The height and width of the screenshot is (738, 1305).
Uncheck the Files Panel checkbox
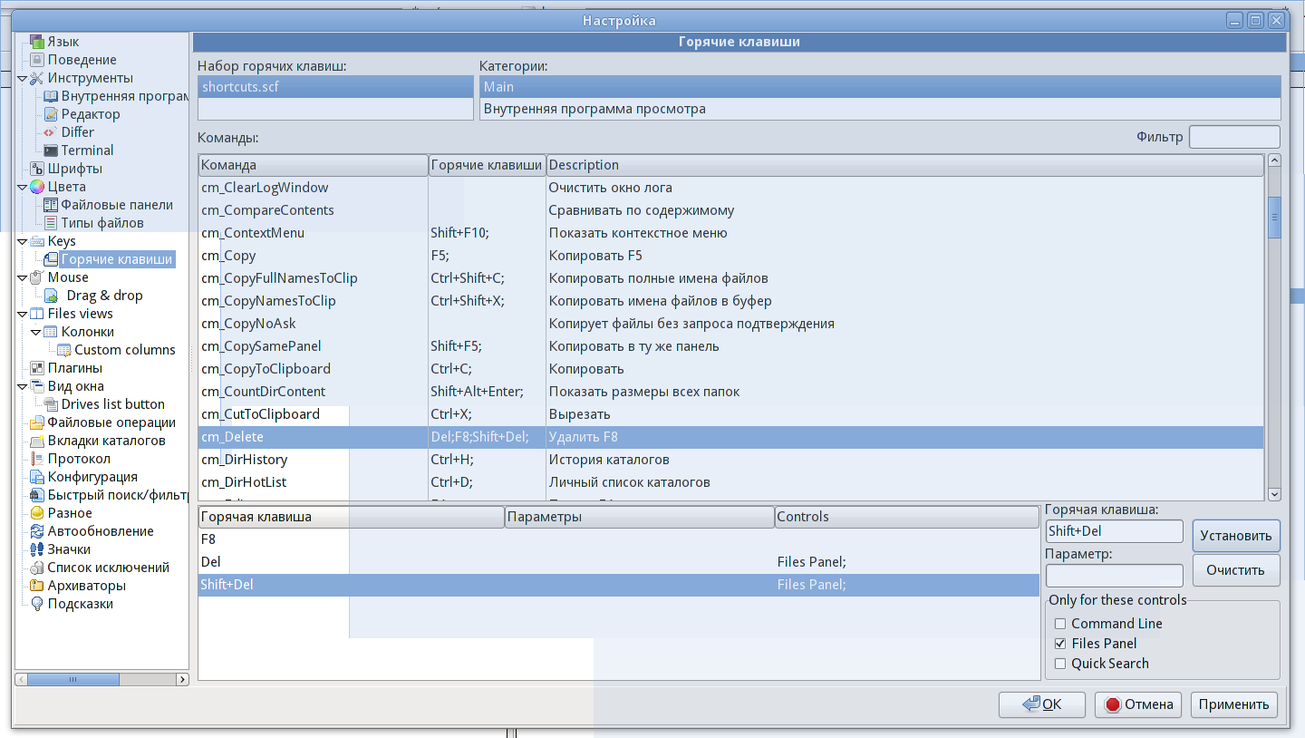1060,644
